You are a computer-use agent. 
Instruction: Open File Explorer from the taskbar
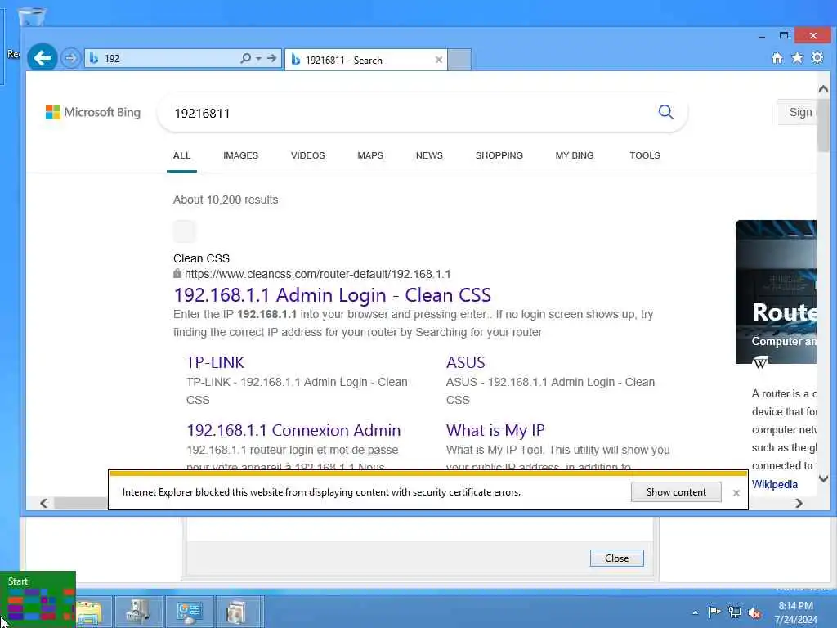pos(89,612)
